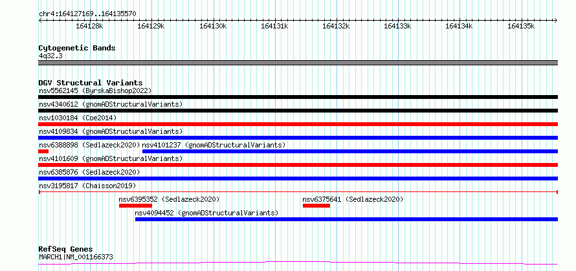The height and width of the screenshot is (271, 576).
Task: Open the nsv3195817 (Chaisson2019) label
Action: click(87, 186)
